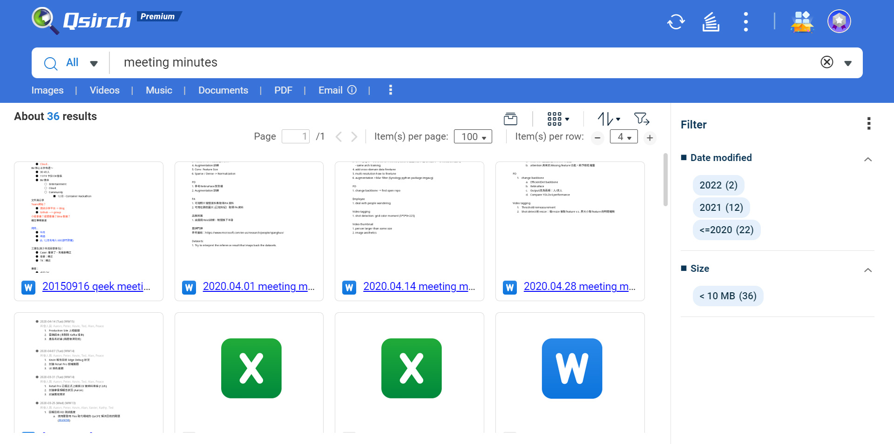
Task: Open the 2020.04.14 meeting file link
Action: 419,287
